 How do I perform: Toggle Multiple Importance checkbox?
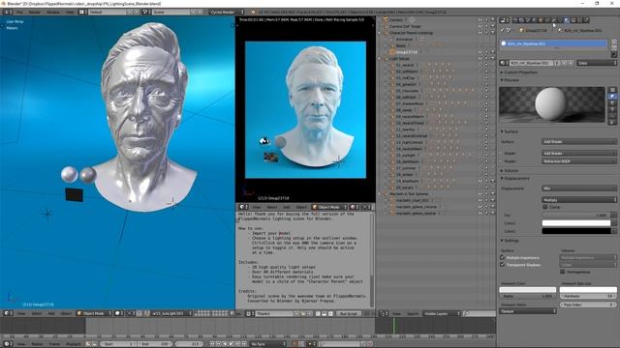click(502, 258)
